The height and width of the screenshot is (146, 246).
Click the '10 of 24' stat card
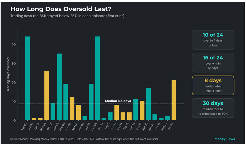pos(213,40)
